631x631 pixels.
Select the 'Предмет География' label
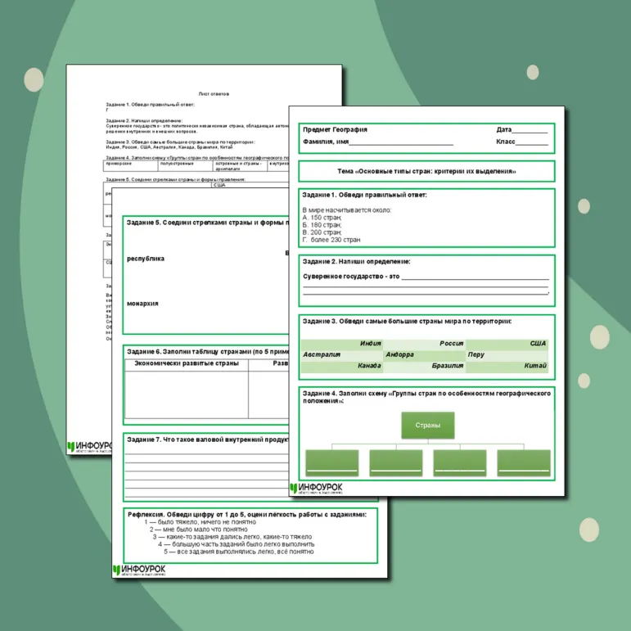(x=335, y=129)
